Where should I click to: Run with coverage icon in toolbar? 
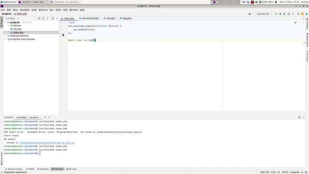[x=284, y=14]
